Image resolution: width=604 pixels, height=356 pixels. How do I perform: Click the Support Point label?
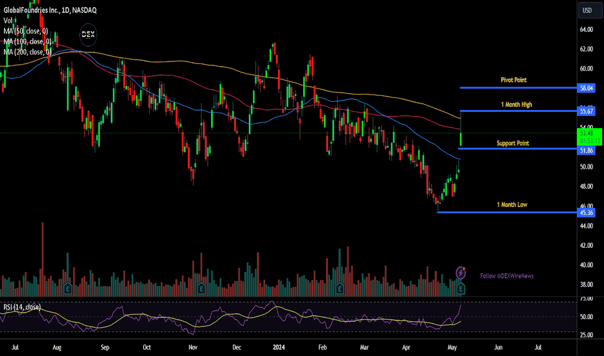coord(513,143)
